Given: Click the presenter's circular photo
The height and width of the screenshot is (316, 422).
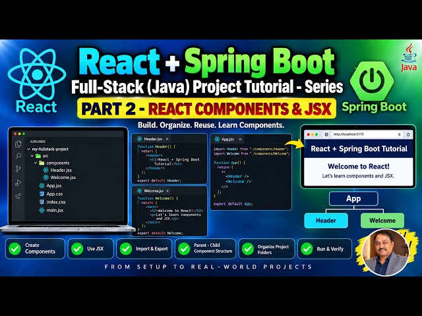Looking at the screenshot, I should 386,253.
